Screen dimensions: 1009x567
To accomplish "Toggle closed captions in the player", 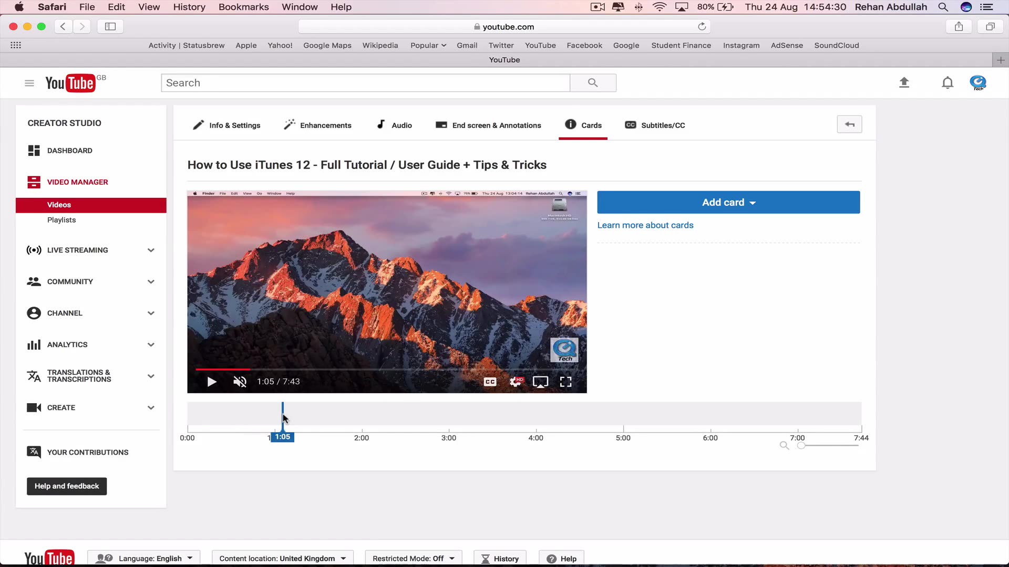I will 490,382.
